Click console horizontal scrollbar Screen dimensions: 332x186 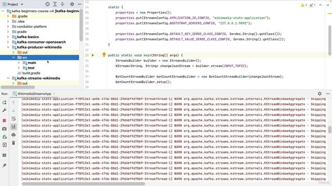(84, 184)
